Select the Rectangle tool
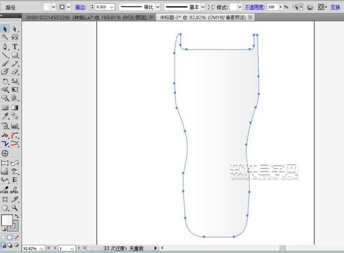This screenshot has width=344, height=253. pyautogui.click(x=15, y=55)
